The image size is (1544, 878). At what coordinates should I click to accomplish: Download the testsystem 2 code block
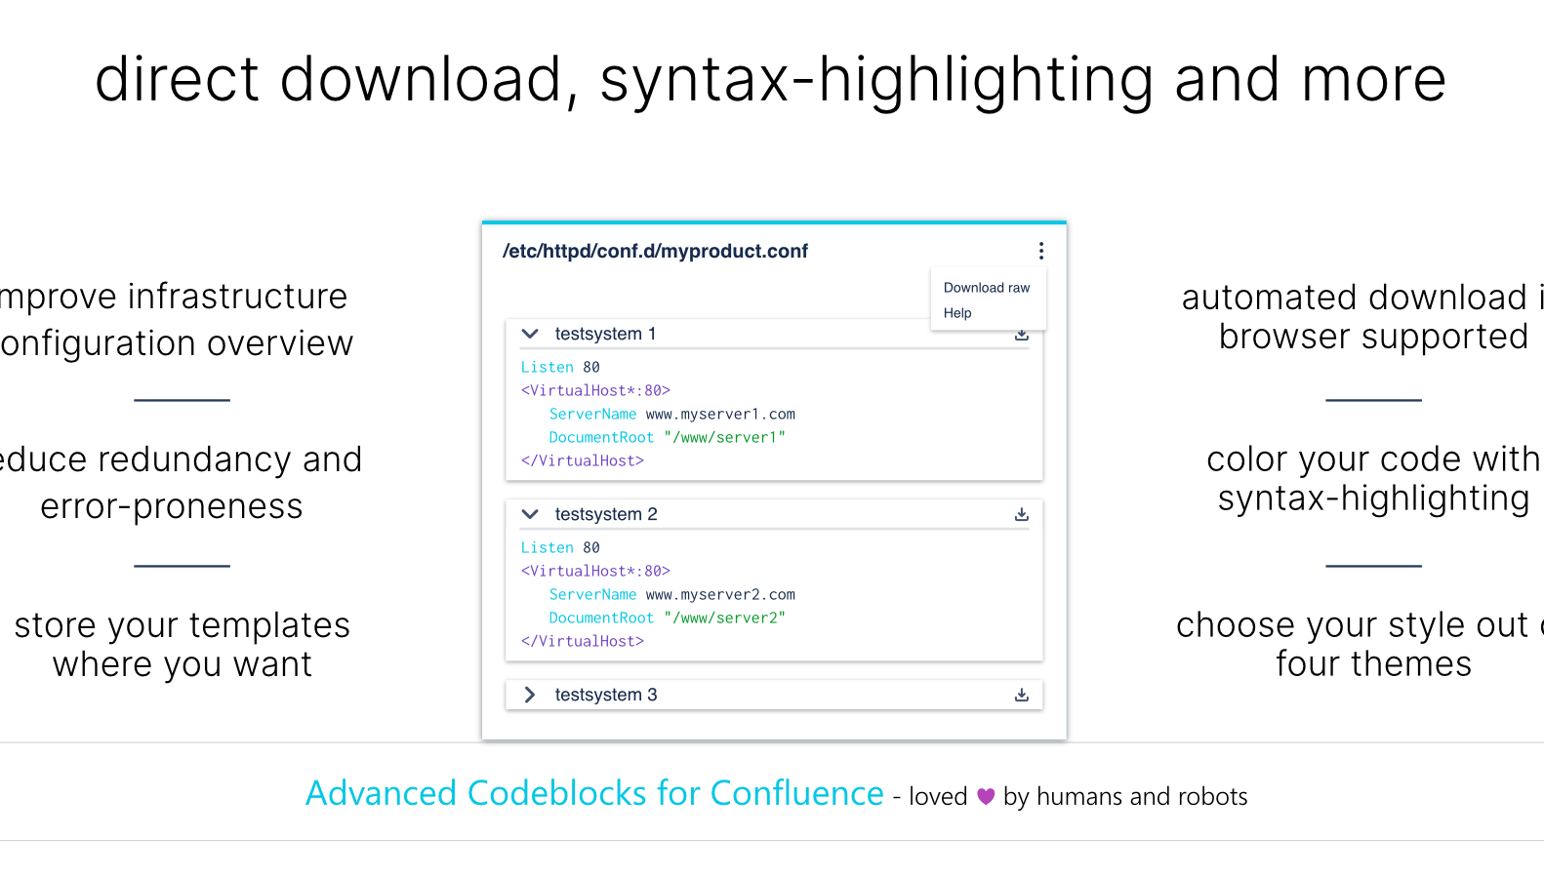pos(1022,514)
